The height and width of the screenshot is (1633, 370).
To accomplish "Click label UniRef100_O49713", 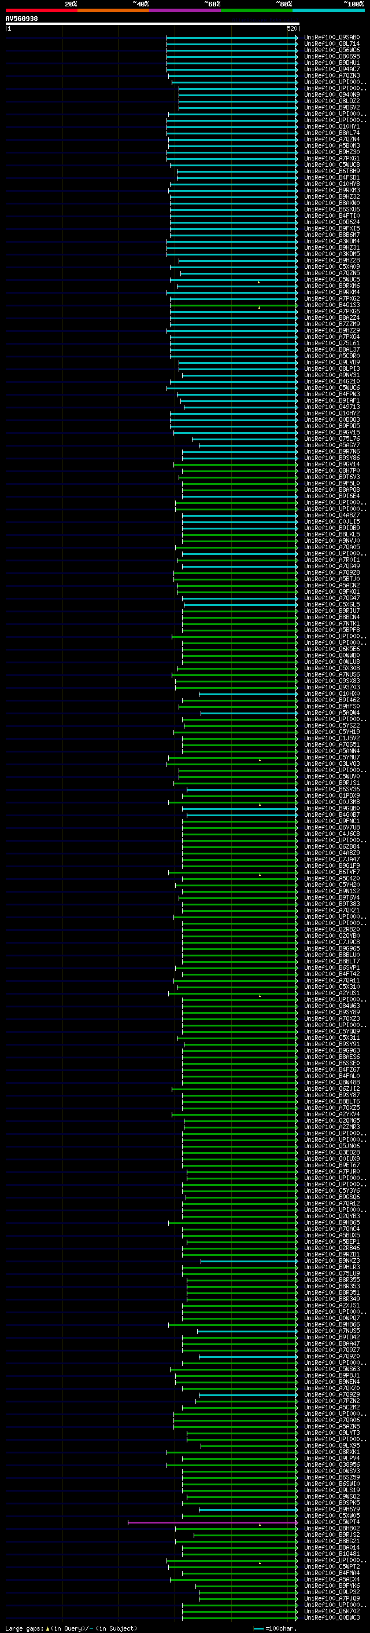I will 331,407.
